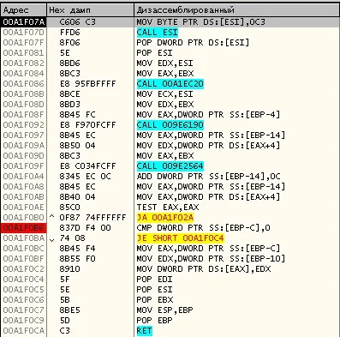
Task: Select POP DWORD PTR DS:[ESI] instruction
Action: (193, 43)
